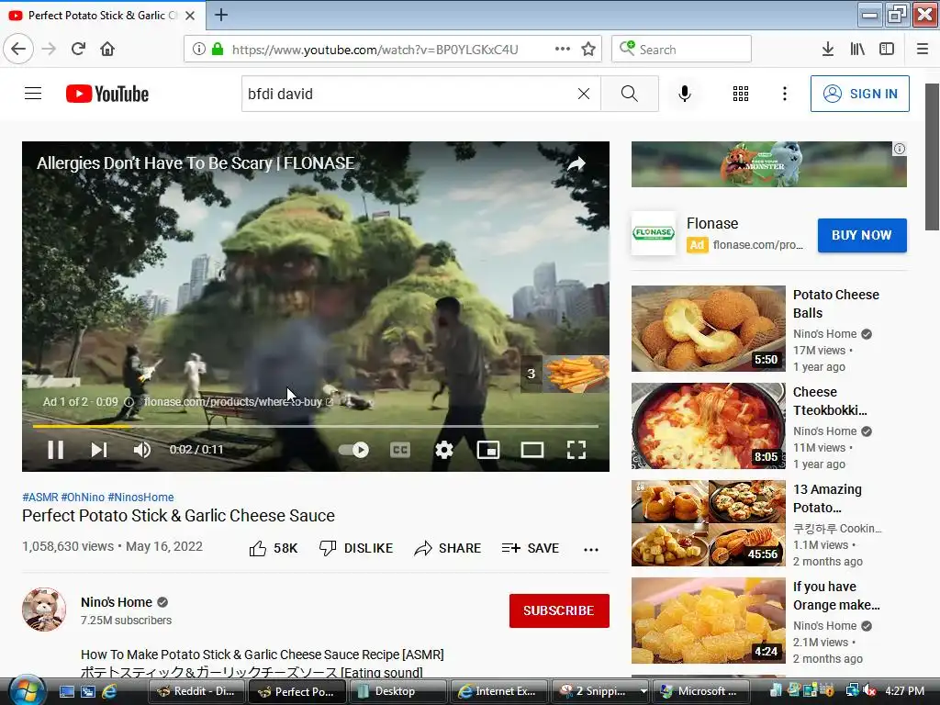The height and width of the screenshot is (705, 940).
Task: Open the Library icon in toolbar
Action: tap(857, 50)
